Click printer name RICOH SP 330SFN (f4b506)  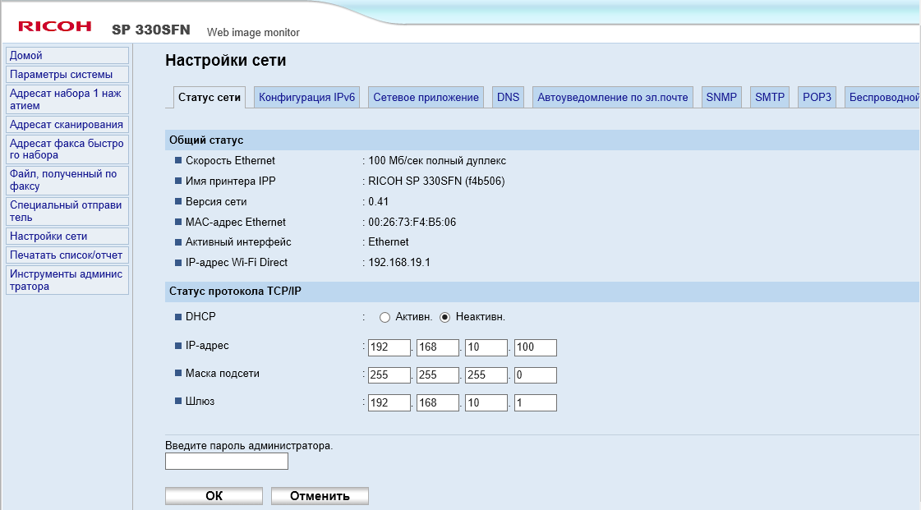click(436, 181)
